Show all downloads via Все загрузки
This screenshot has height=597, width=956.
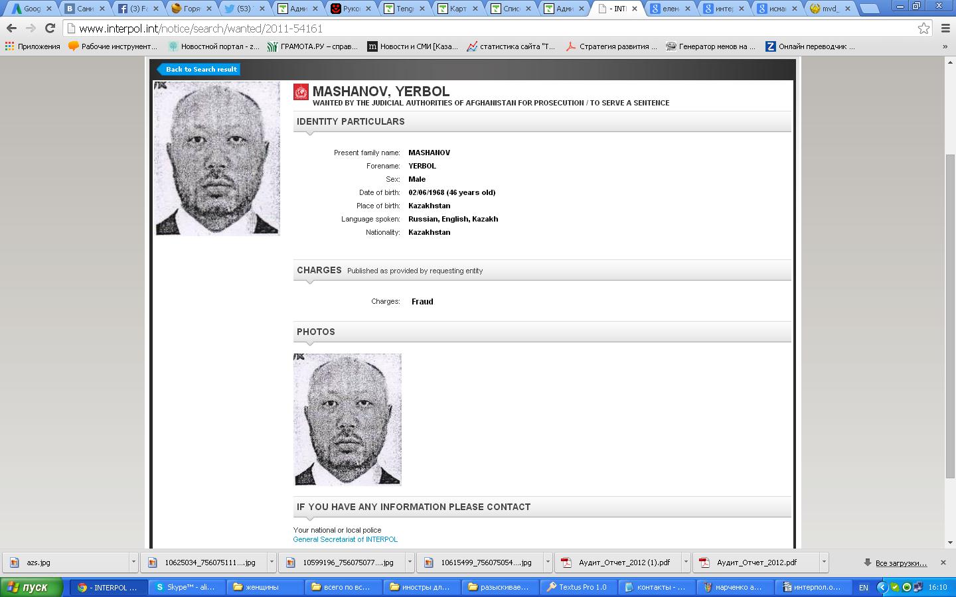click(900, 563)
